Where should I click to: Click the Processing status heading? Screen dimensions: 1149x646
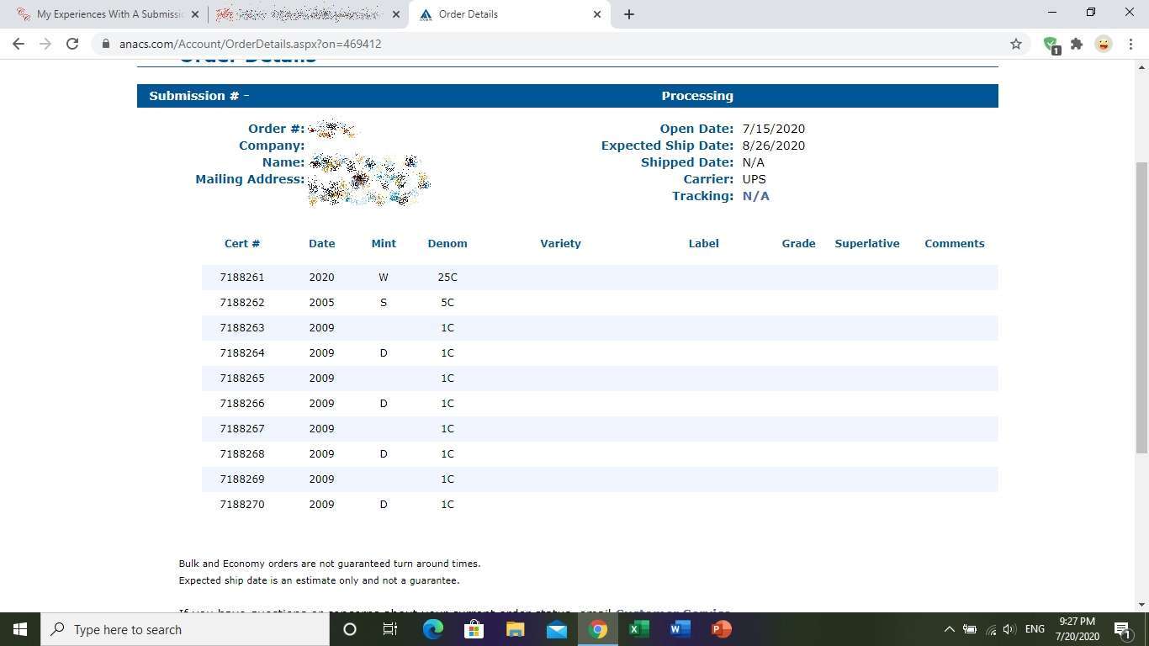697,96
